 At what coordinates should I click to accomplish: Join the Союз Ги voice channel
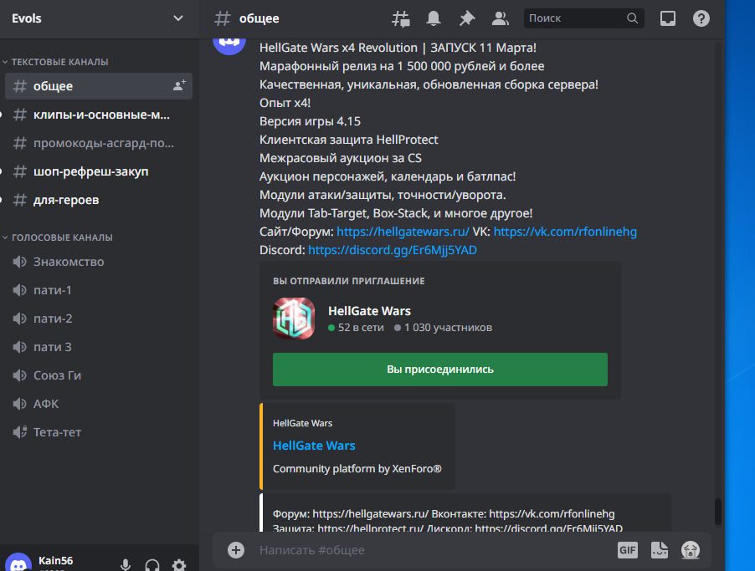coord(98,375)
